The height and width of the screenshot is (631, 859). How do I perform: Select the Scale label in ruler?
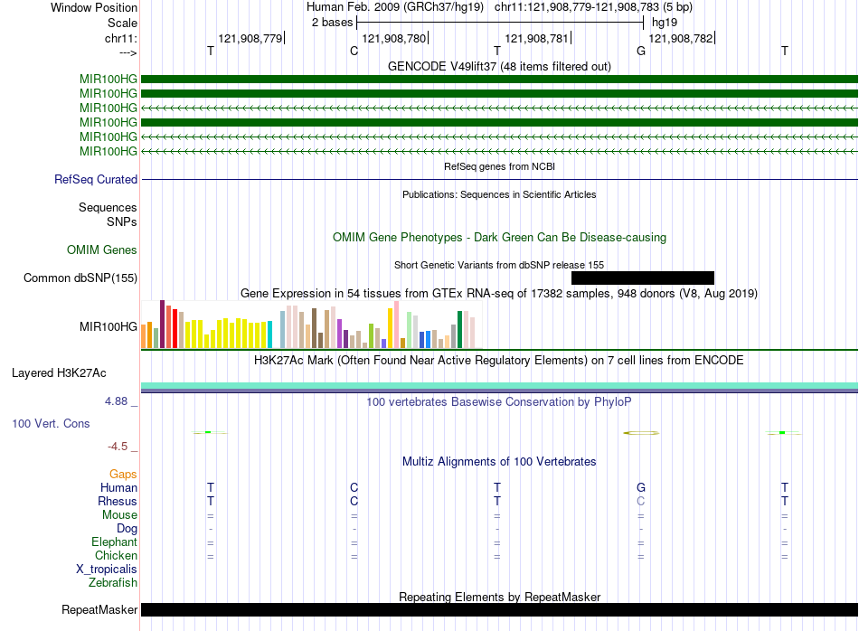pyautogui.click(x=122, y=23)
